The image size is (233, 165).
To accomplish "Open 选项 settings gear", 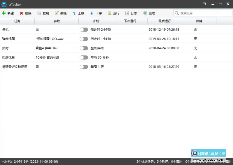I will tap(149, 13).
